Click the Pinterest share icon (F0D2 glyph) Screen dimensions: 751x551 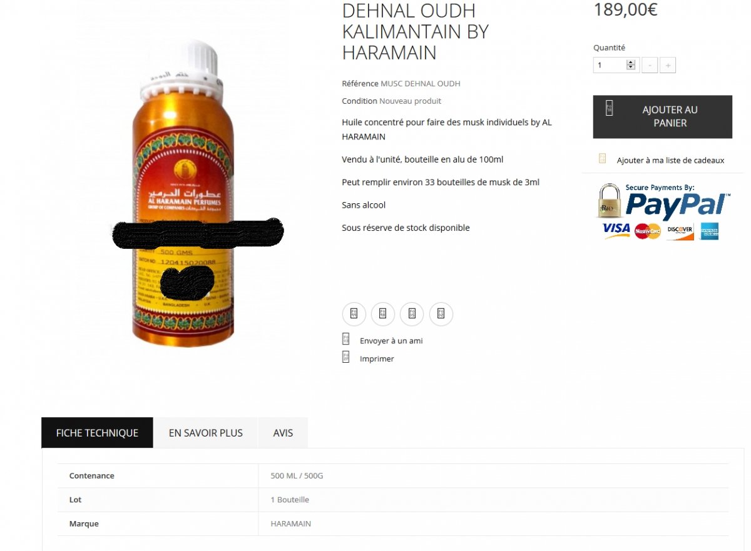pyautogui.click(x=441, y=314)
